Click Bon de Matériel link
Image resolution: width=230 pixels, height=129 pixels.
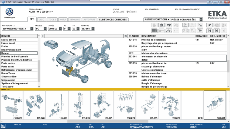coord(152,9)
